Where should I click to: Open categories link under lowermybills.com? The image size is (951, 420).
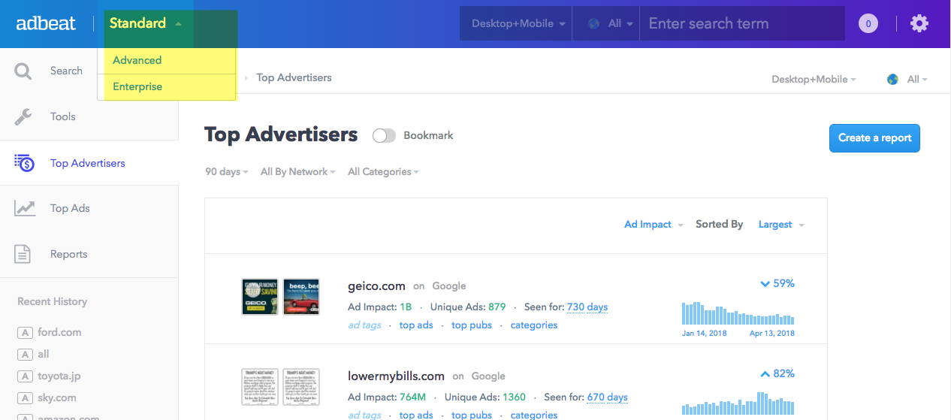coord(534,415)
